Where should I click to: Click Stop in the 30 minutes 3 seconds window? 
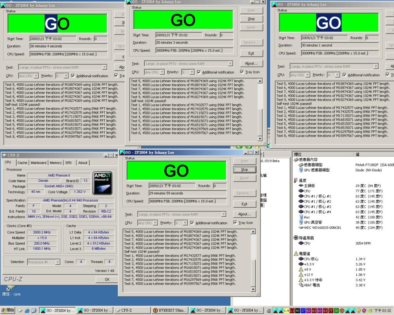pyautogui.click(x=251, y=19)
